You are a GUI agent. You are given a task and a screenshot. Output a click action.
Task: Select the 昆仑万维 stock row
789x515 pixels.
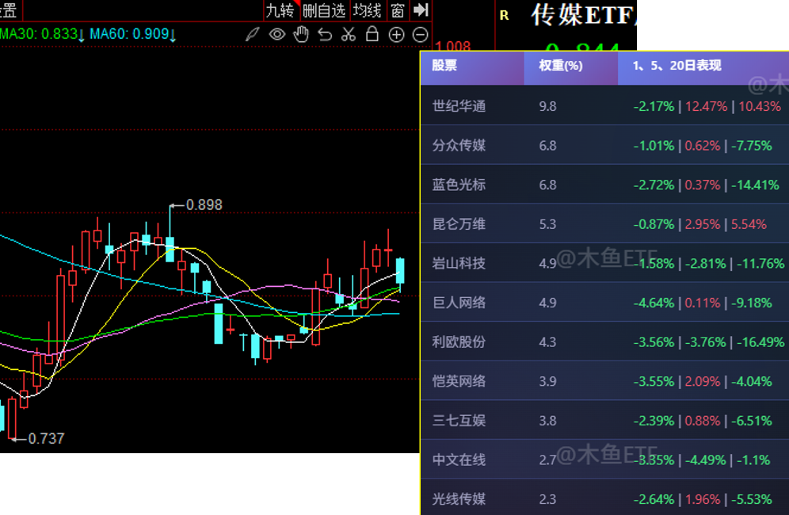[x=604, y=224]
